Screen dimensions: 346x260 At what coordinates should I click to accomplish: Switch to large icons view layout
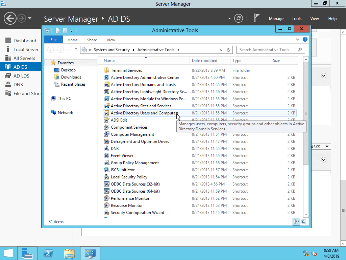pos(304,221)
